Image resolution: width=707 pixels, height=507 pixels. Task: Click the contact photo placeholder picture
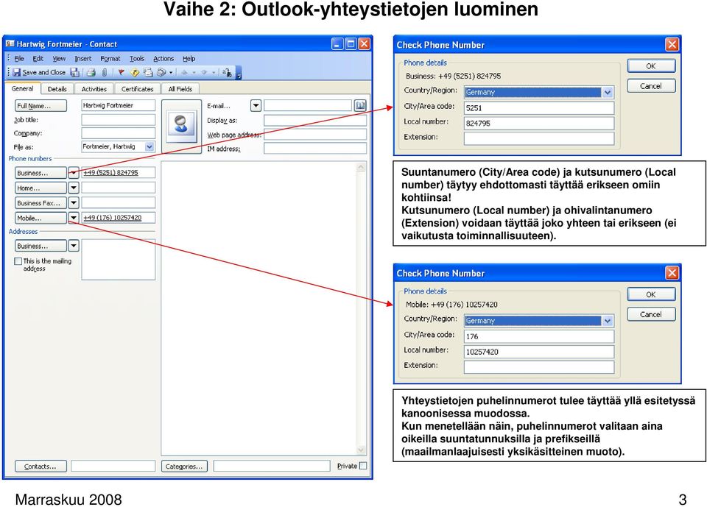tap(181, 125)
